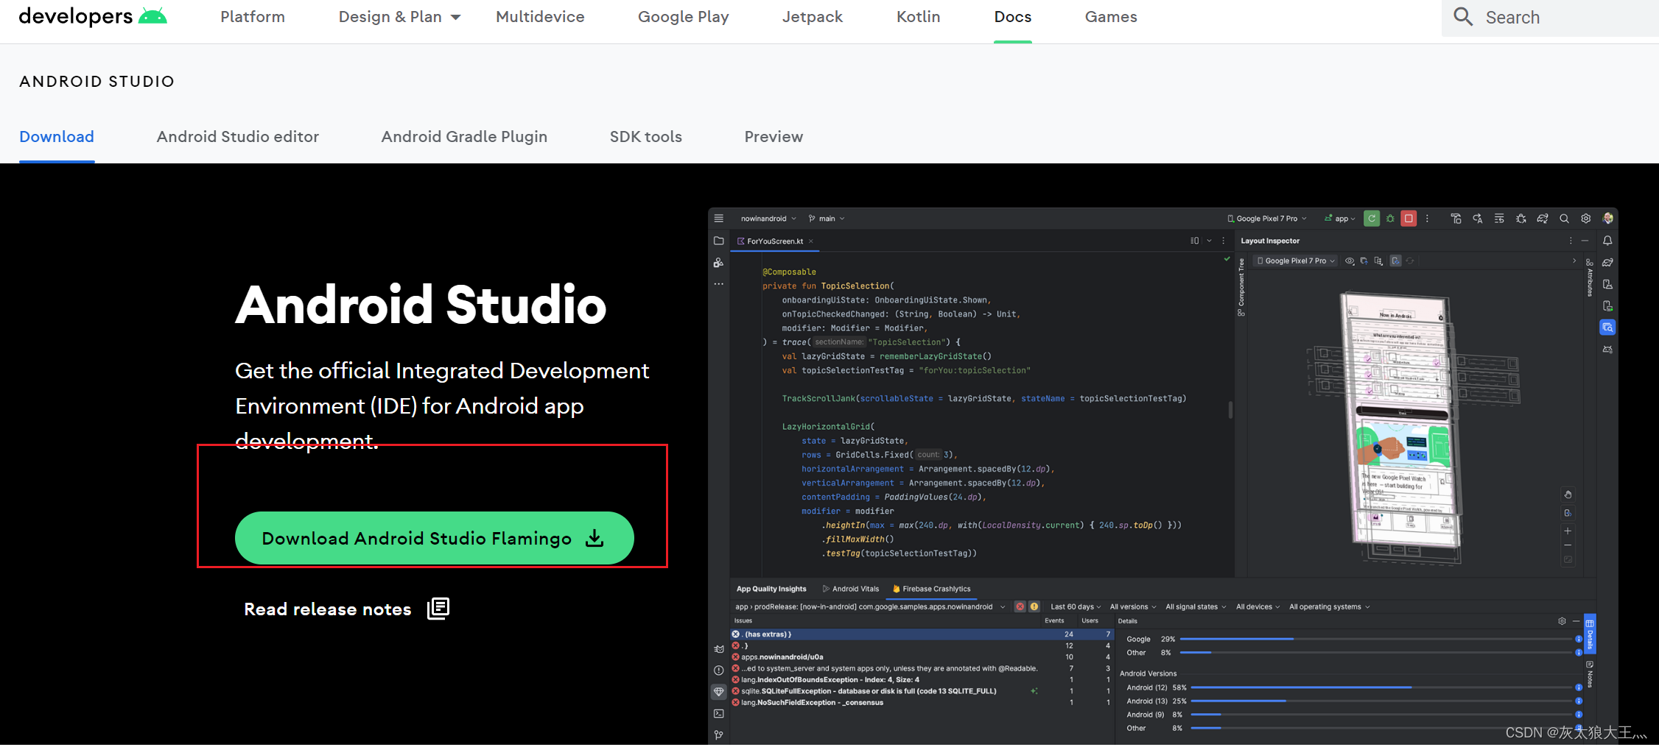The image size is (1659, 747).
Task: Toggle the Details side panel tab
Action: [x=1590, y=633]
